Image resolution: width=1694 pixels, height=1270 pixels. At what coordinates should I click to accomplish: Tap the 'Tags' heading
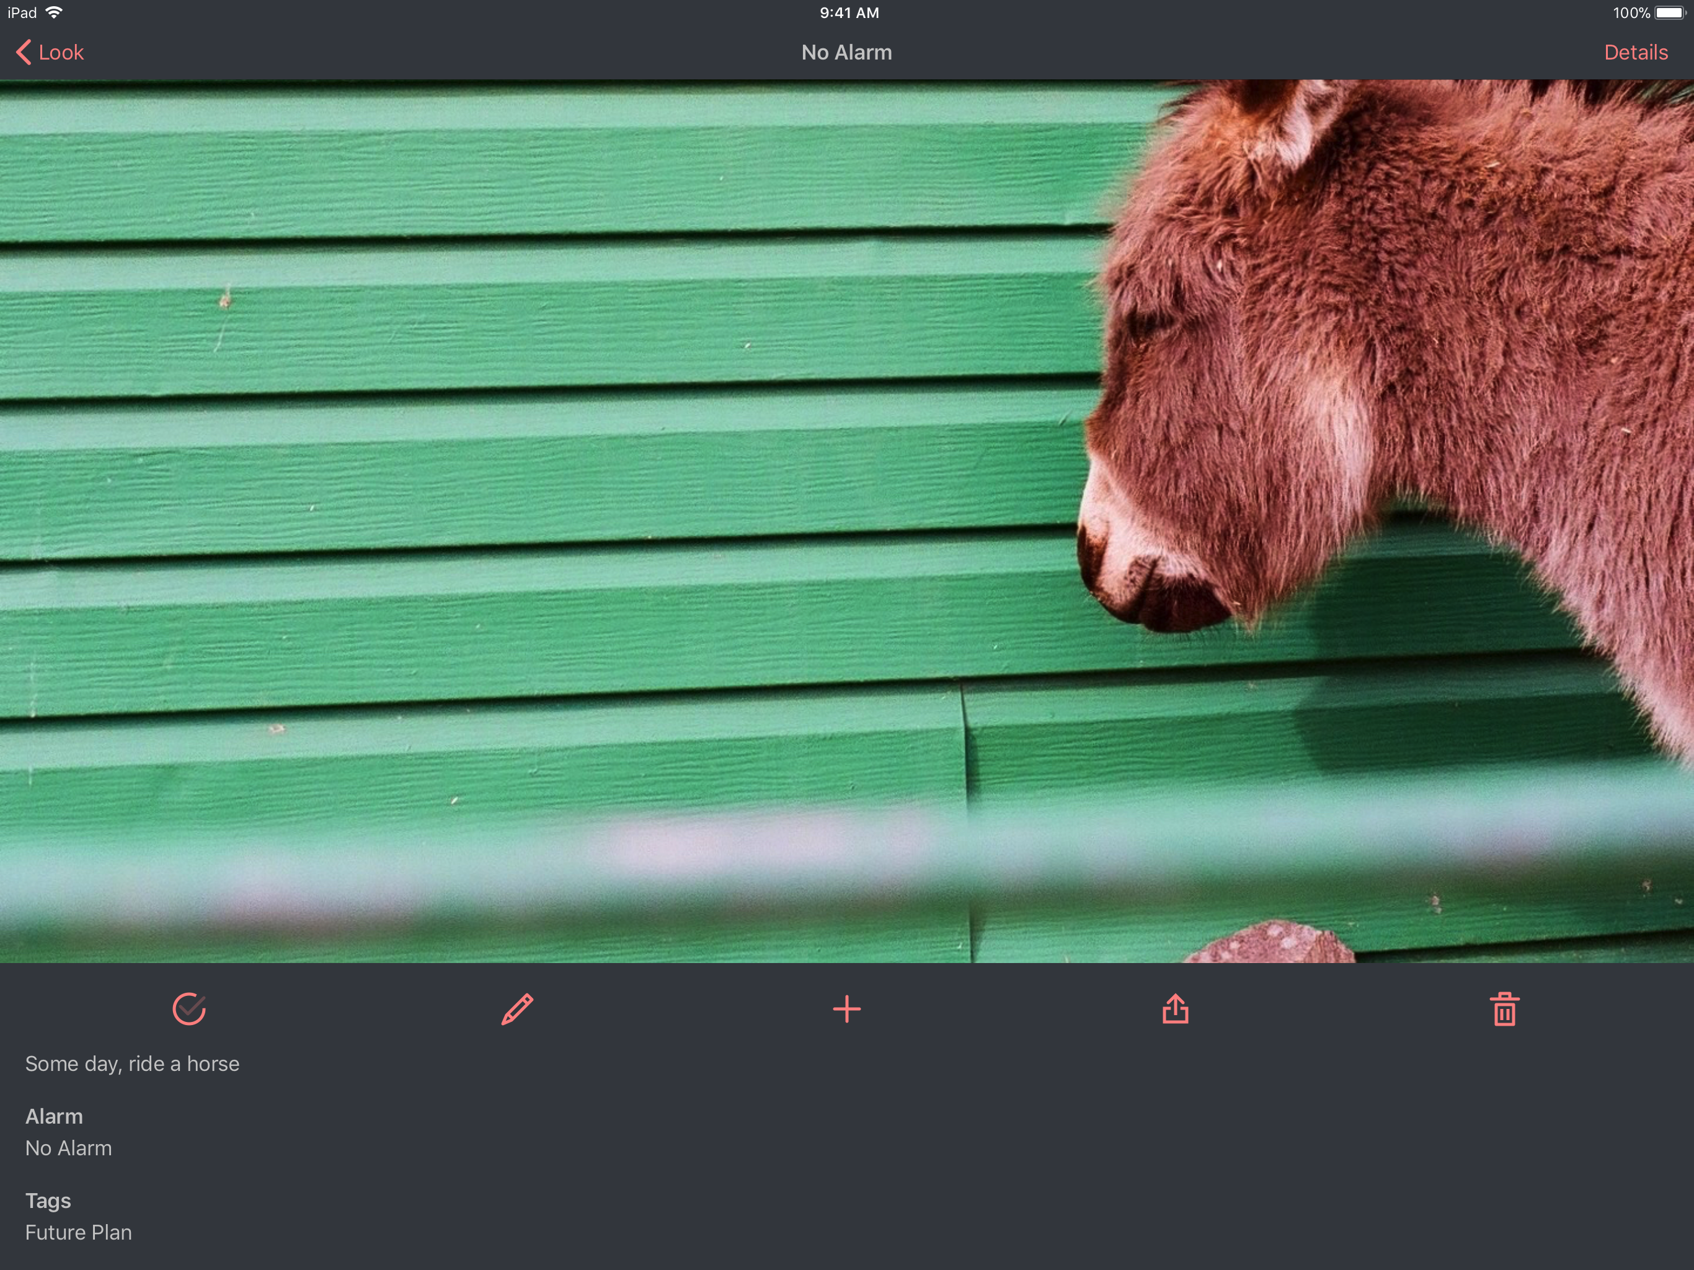(x=48, y=1201)
